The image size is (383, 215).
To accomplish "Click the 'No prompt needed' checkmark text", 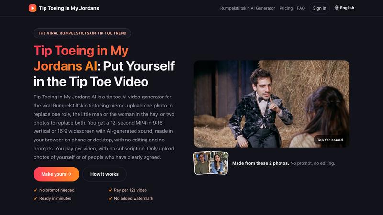I will tap(56, 190).
